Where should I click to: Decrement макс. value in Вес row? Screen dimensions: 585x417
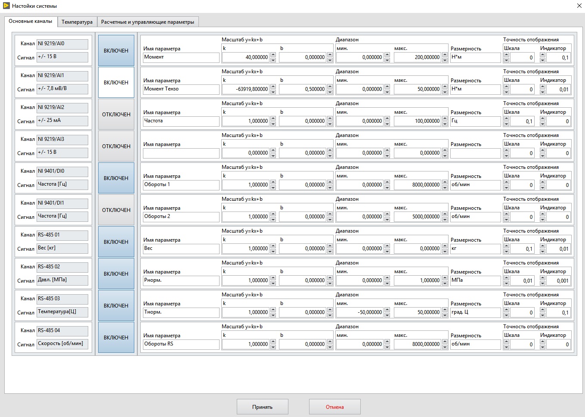click(x=445, y=251)
